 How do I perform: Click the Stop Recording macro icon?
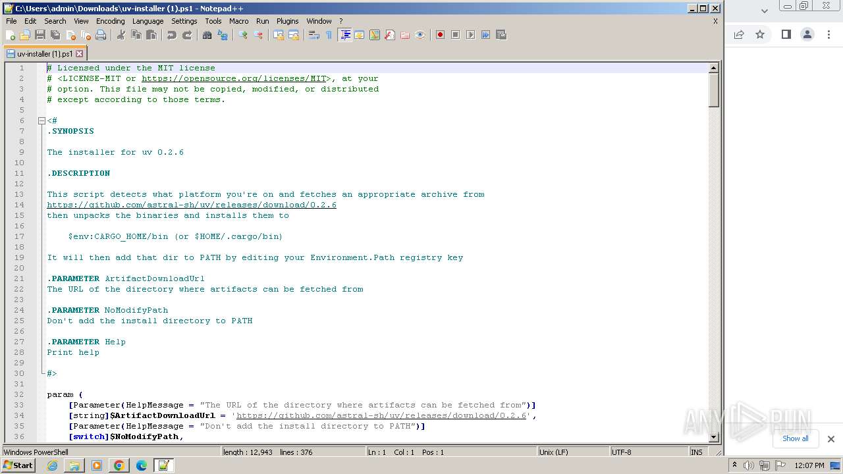pos(455,35)
